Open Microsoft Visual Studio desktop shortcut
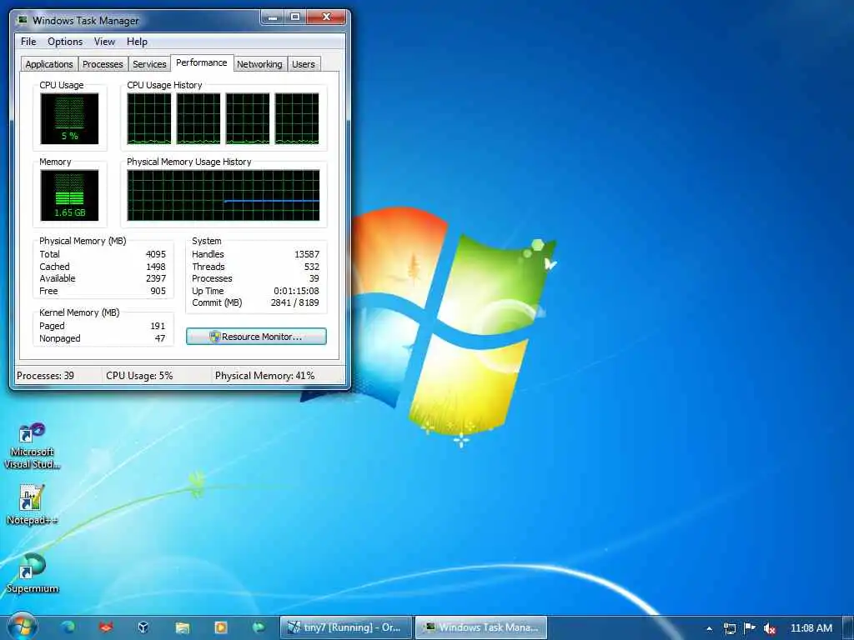 [x=33, y=447]
